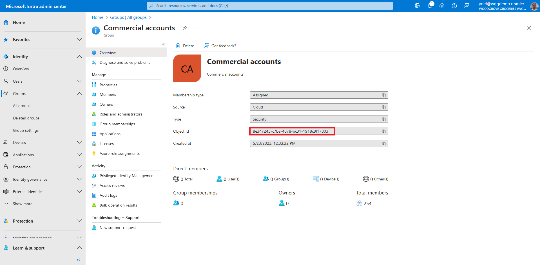Pin the Commercial accounts group page
Viewport: 540px width, 265px height.
click(185, 28)
